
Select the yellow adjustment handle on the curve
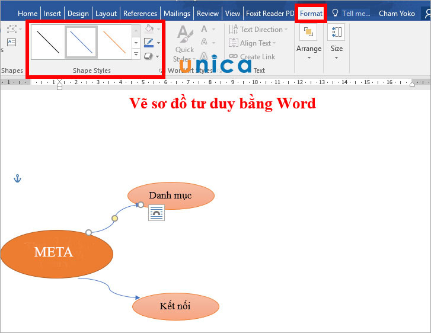point(114,219)
